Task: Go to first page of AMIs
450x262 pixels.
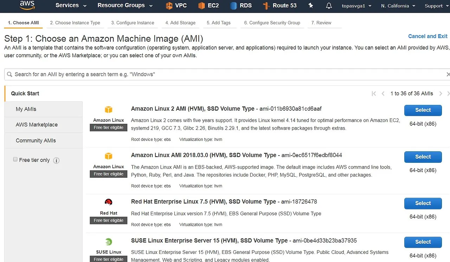Action: coord(374,93)
